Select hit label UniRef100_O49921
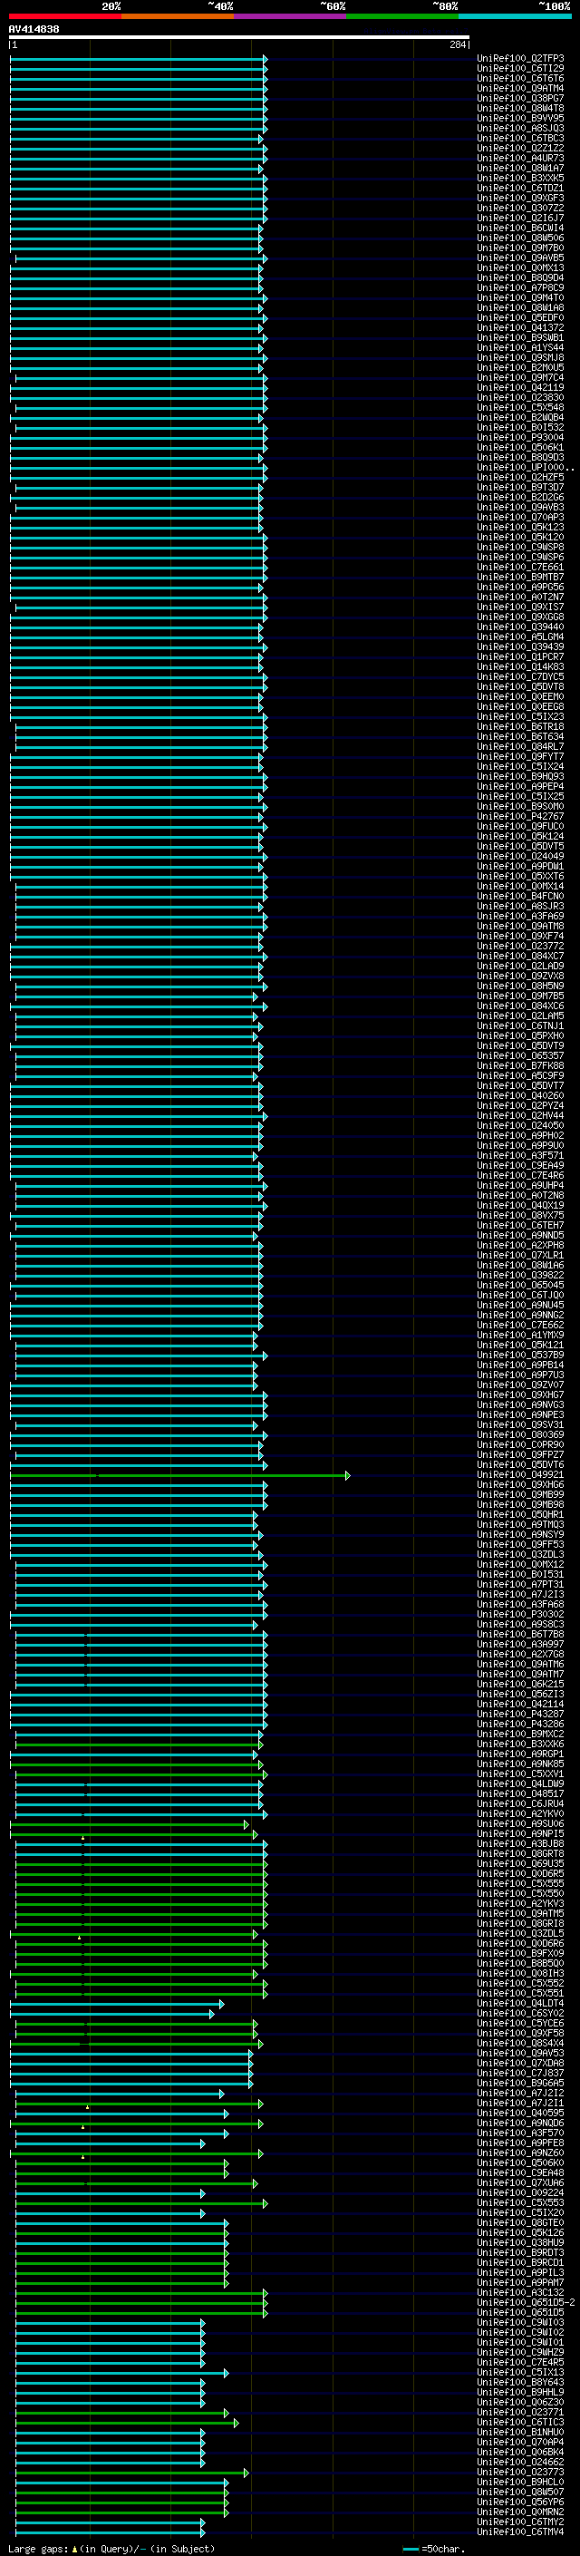Viewport: 580px width, 2556px height. (x=520, y=1474)
